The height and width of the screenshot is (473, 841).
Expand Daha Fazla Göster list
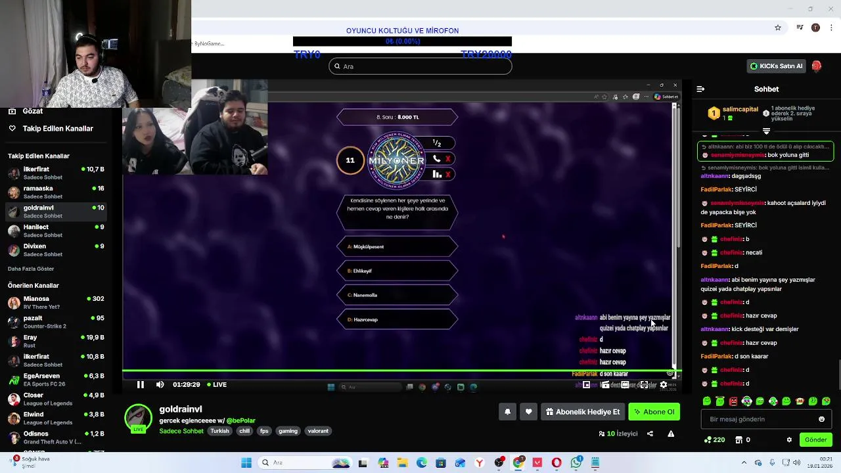[x=31, y=269]
